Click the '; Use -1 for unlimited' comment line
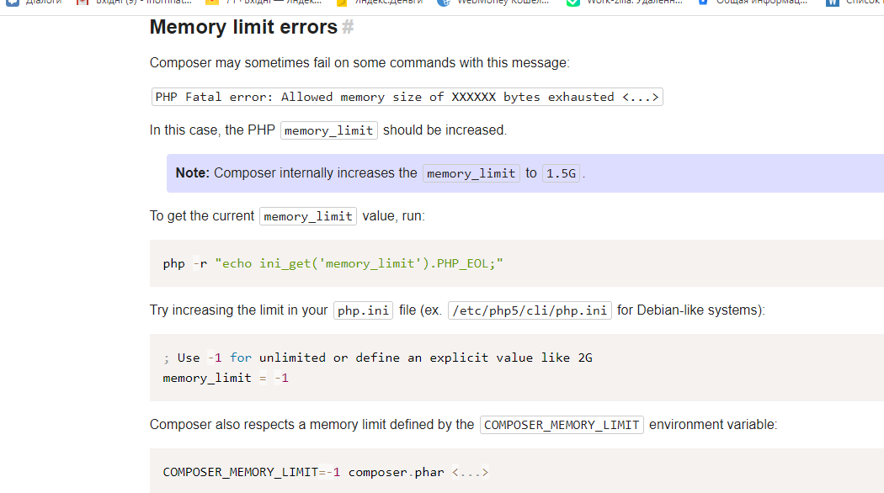Image resolution: width=884 pixels, height=493 pixels. coord(378,358)
